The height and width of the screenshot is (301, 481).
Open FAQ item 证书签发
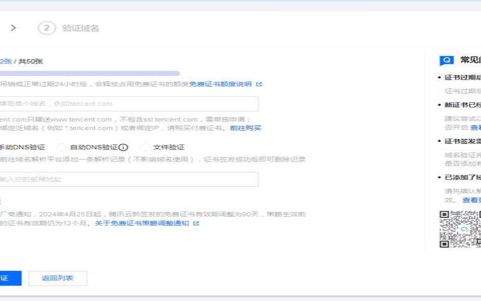462,141
